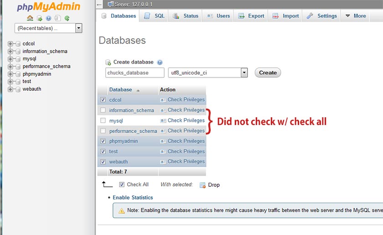The image size is (383, 235).
Task: Tick the information_schema checkbox
Action: pyautogui.click(x=103, y=110)
